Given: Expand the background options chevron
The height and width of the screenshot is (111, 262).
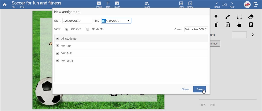Looking at the screenshot, I should (253, 35).
